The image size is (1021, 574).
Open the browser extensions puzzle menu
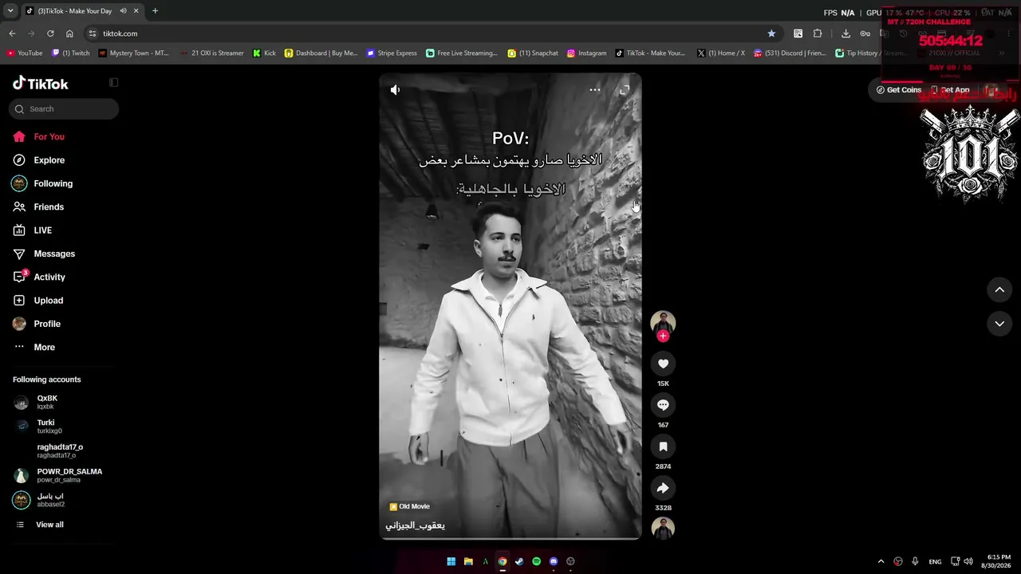click(818, 33)
